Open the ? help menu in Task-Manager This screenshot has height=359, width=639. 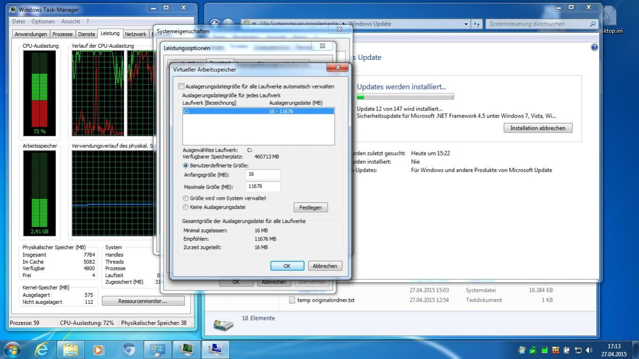pyautogui.click(x=88, y=22)
